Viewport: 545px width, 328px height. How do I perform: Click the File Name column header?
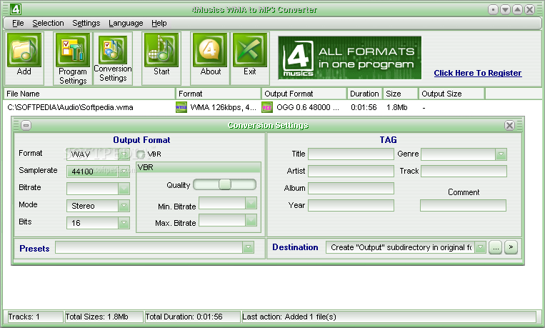89,94
